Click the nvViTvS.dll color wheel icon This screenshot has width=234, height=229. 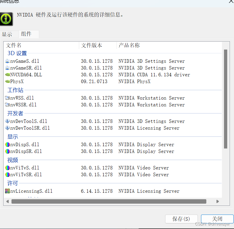click(x=7, y=168)
